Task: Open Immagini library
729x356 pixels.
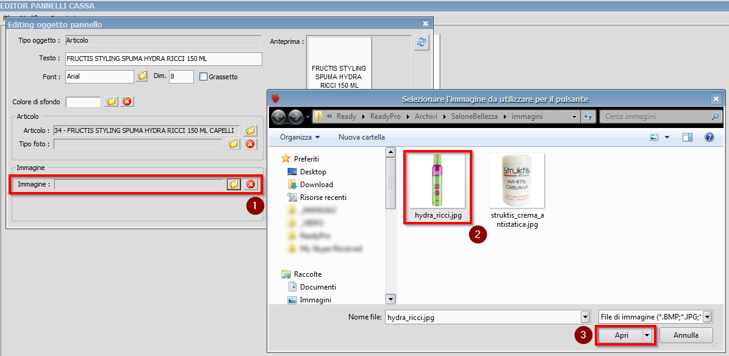Action: click(x=315, y=300)
